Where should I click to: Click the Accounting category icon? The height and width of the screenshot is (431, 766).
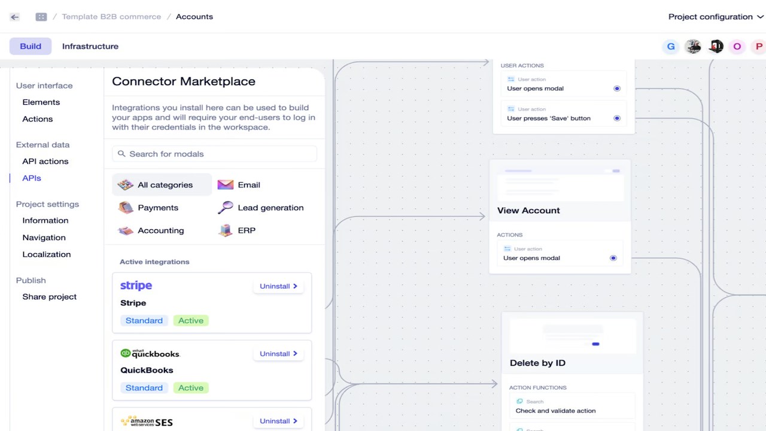click(126, 230)
